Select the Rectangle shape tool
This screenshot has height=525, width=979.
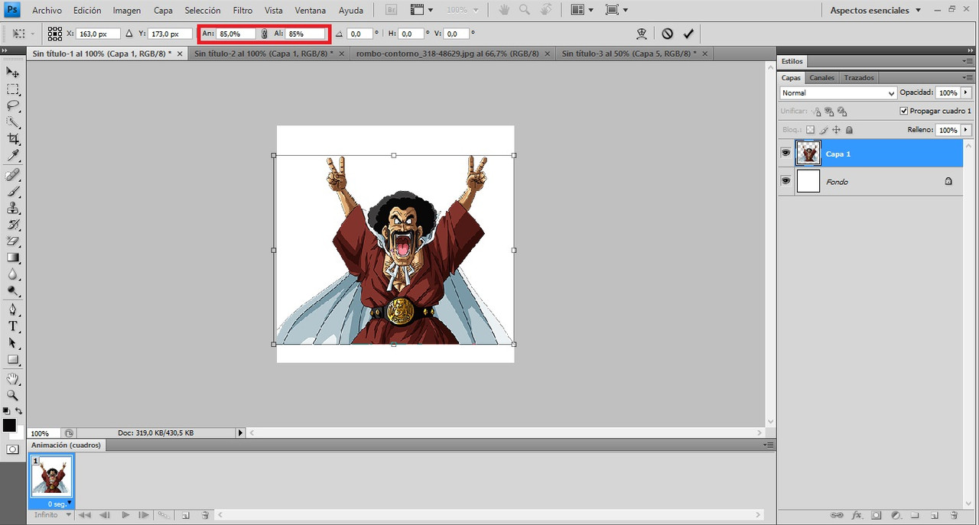(x=13, y=360)
